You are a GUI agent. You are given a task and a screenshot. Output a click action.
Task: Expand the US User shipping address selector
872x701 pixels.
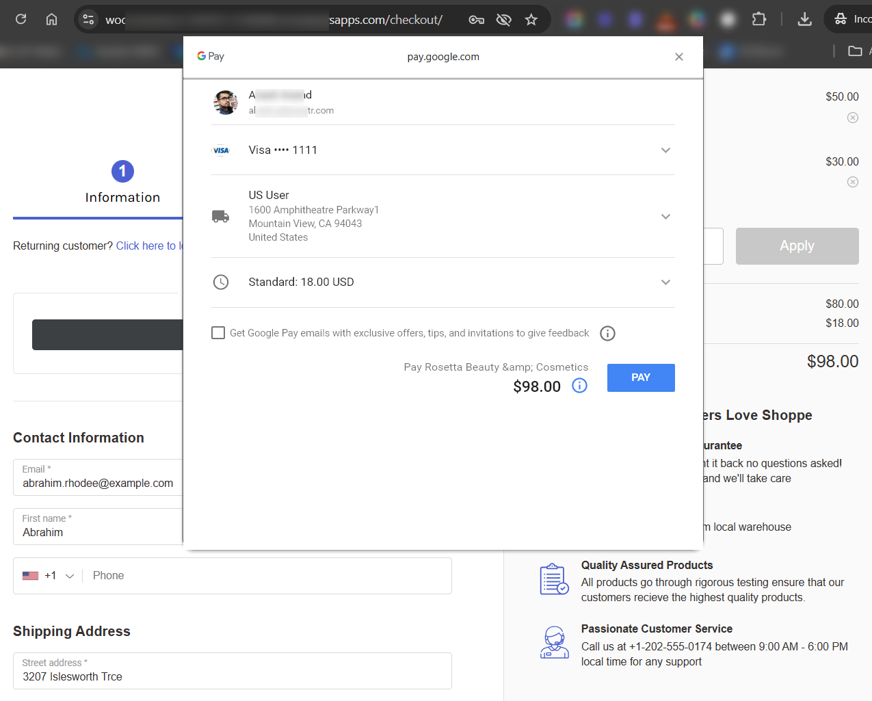(665, 216)
